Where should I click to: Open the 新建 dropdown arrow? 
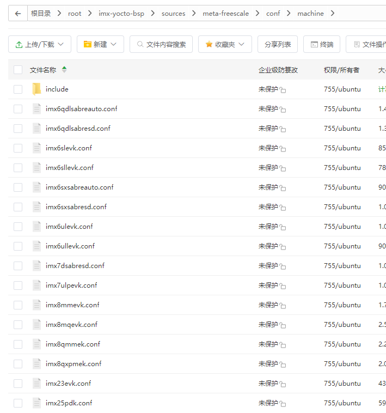point(114,44)
